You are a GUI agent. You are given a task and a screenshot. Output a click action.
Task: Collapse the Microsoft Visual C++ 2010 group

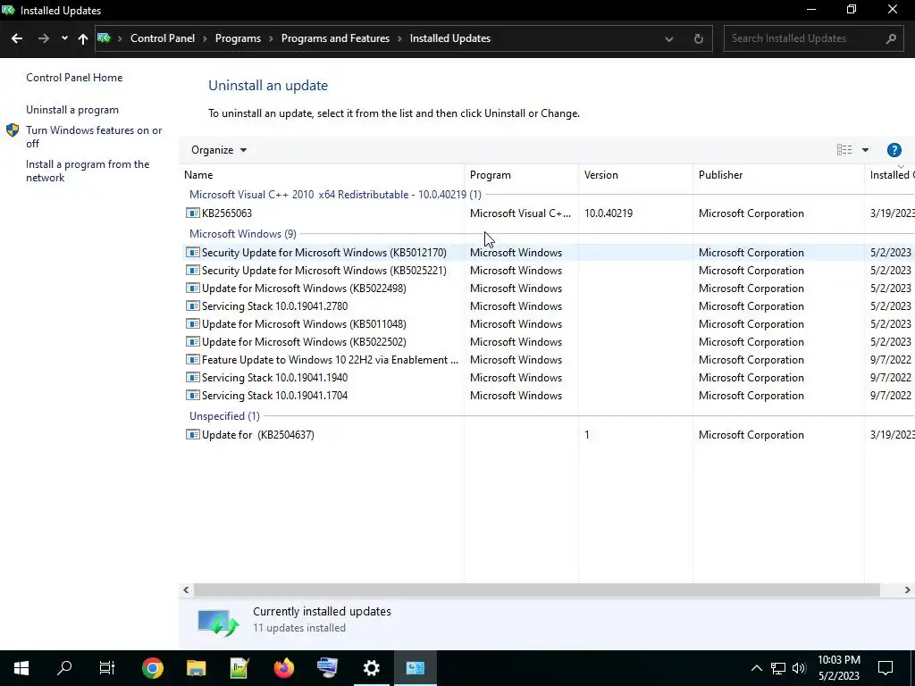pos(335,194)
